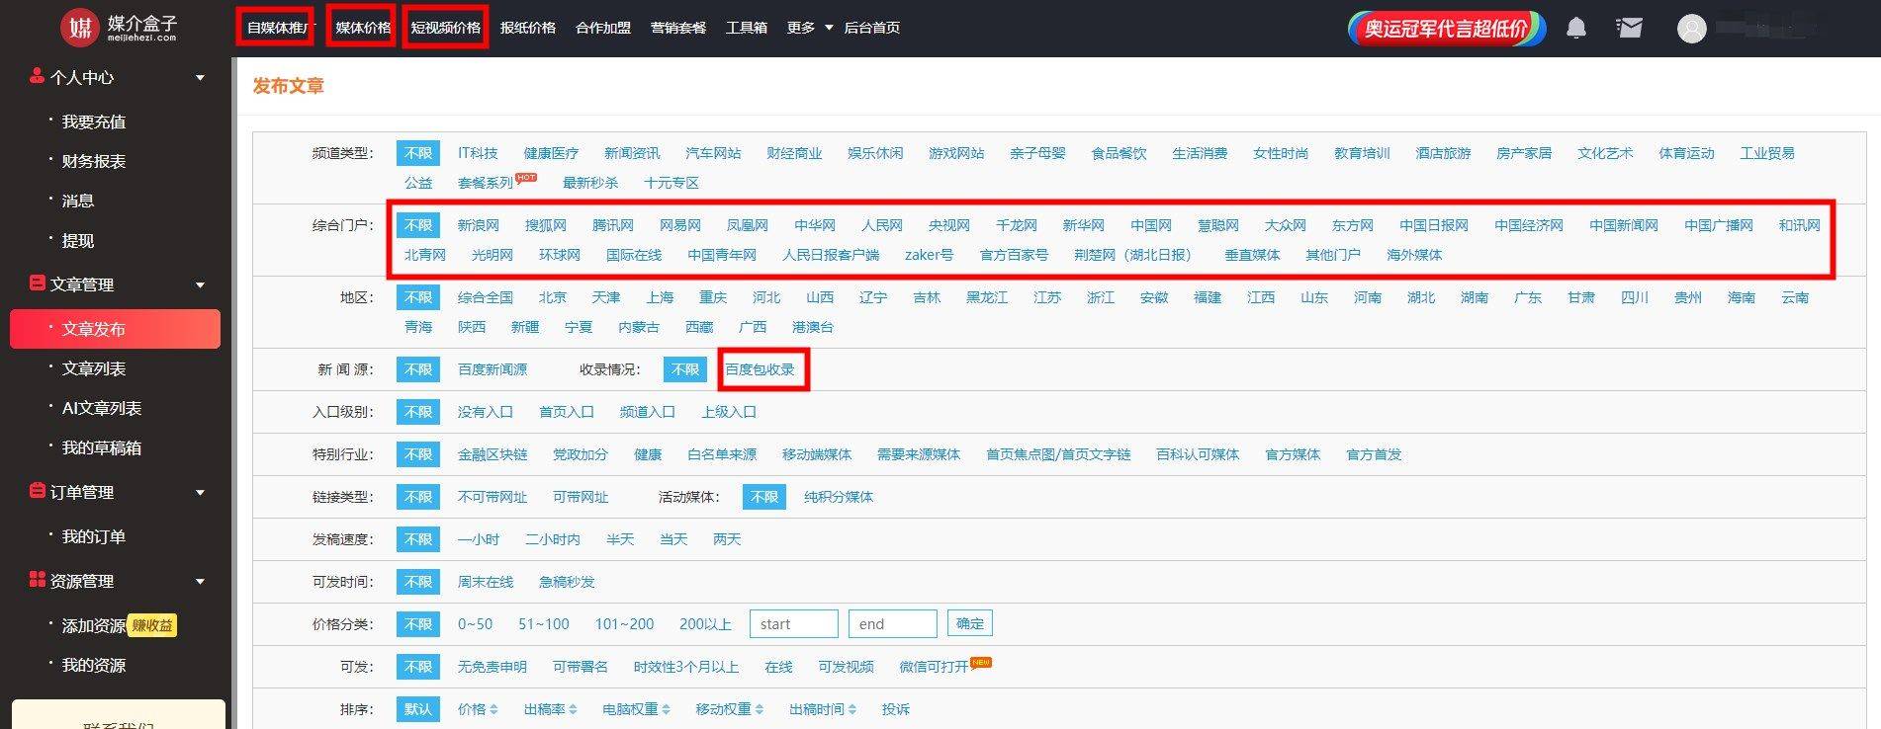Click the user avatar icon
This screenshot has width=1881, height=729.
pos(1691,29)
